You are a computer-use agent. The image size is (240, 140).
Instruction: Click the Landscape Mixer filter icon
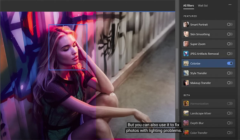click(186, 113)
